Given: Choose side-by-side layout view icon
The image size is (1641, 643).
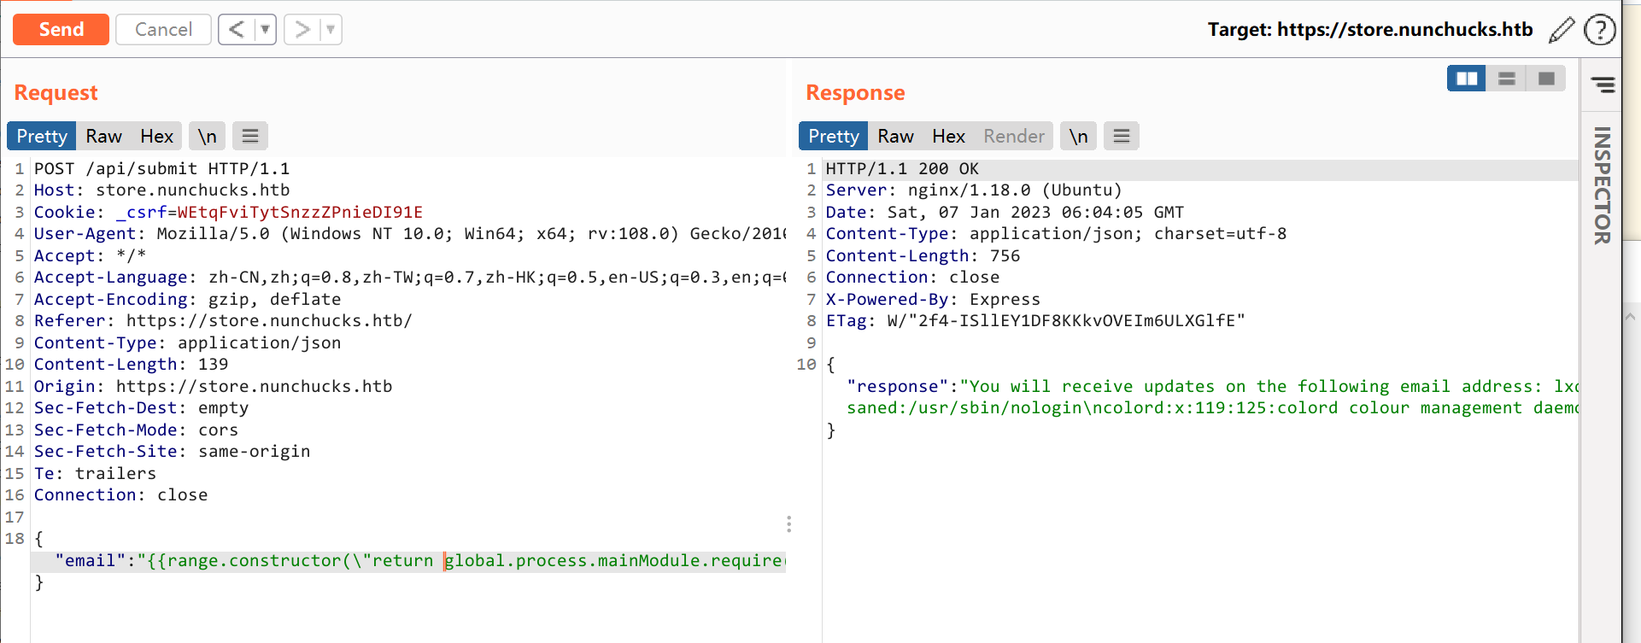Looking at the screenshot, I should pyautogui.click(x=1467, y=79).
